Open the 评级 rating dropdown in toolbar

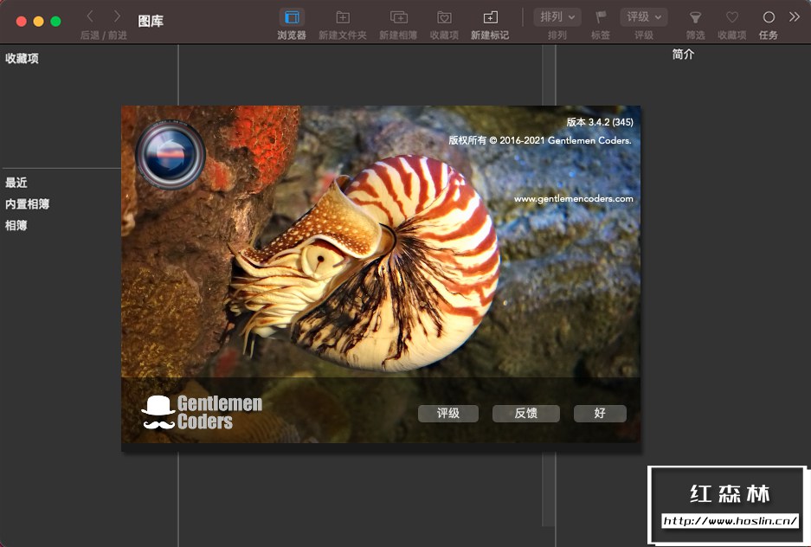pyautogui.click(x=644, y=17)
